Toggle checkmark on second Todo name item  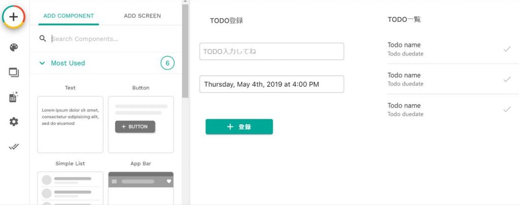point(507,79)
